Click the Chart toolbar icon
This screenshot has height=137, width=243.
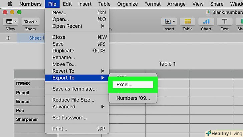pyautogui.click(x=206, y=22)
